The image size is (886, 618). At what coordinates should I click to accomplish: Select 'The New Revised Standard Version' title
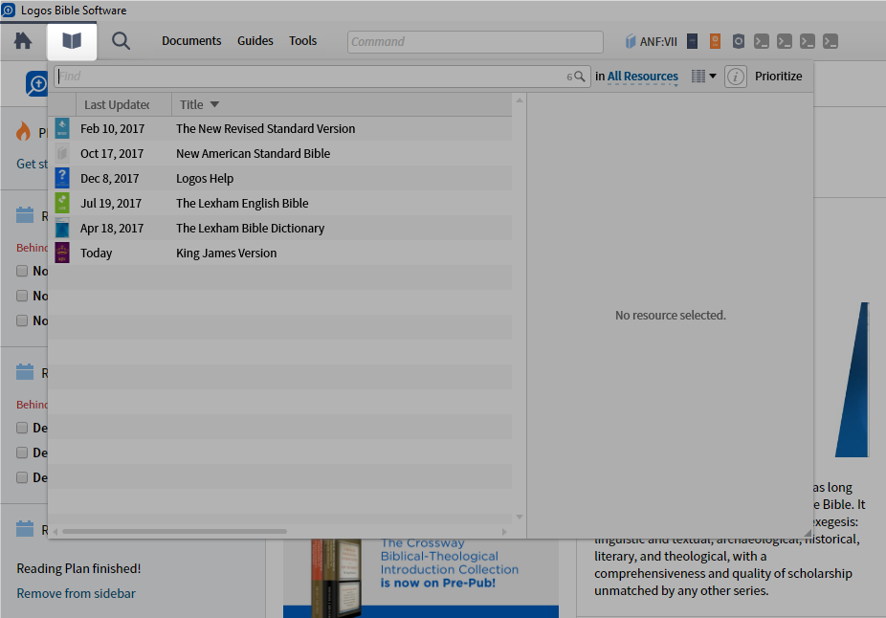coord(266,129)
